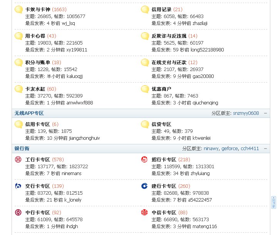Click the scroll-to-top side widget

click(274, 202)
